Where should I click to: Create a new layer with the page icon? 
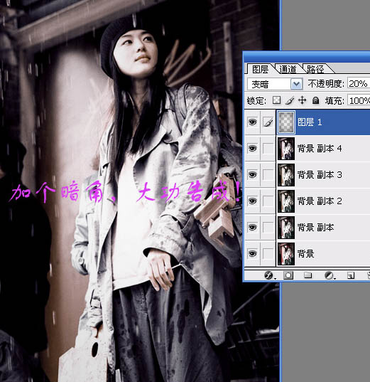tap(351, 275)
